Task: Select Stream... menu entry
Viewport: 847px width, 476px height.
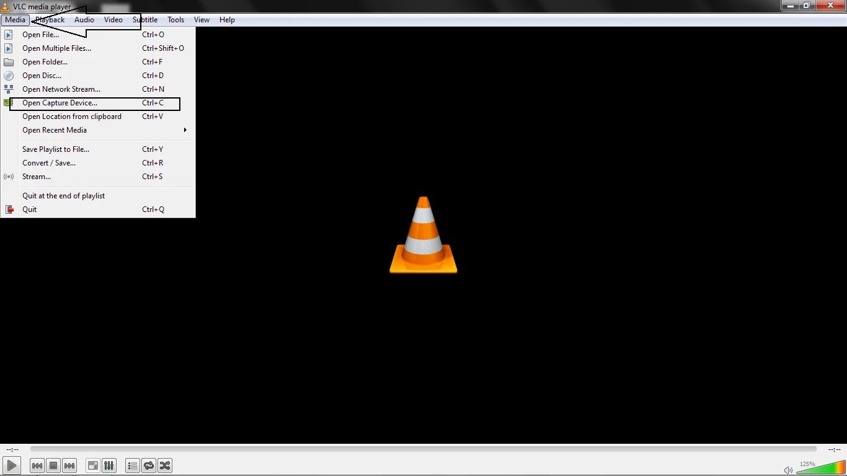Action: pos(98,177)
